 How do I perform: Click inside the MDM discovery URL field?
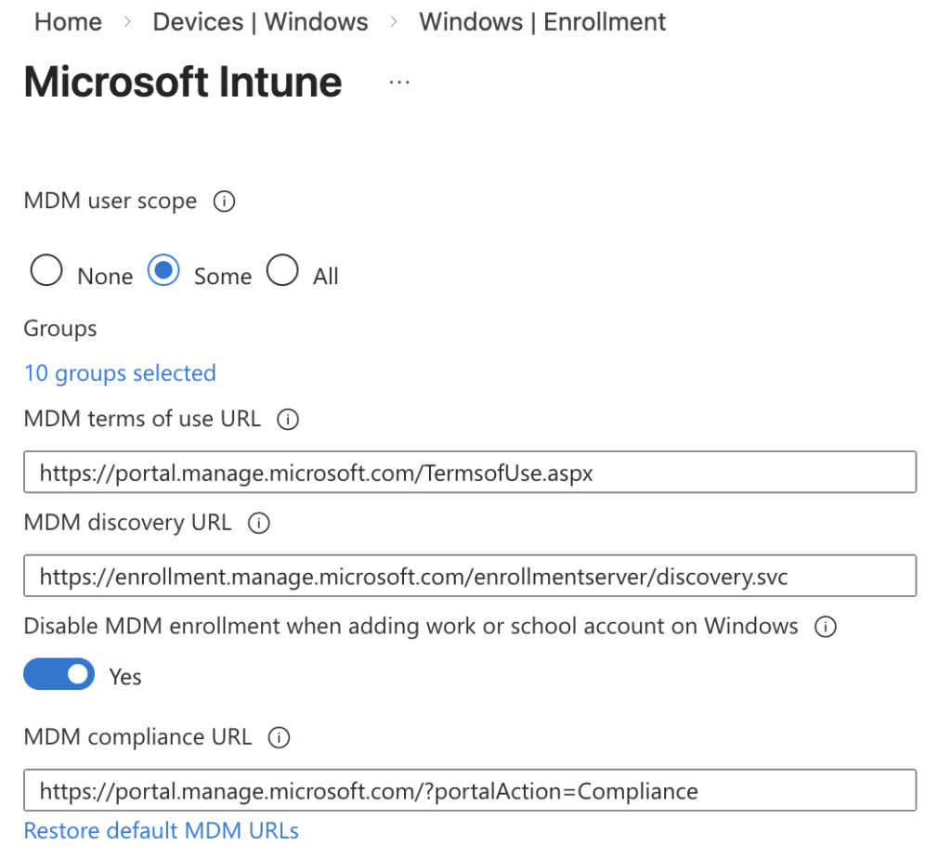(x=470, y=577)
